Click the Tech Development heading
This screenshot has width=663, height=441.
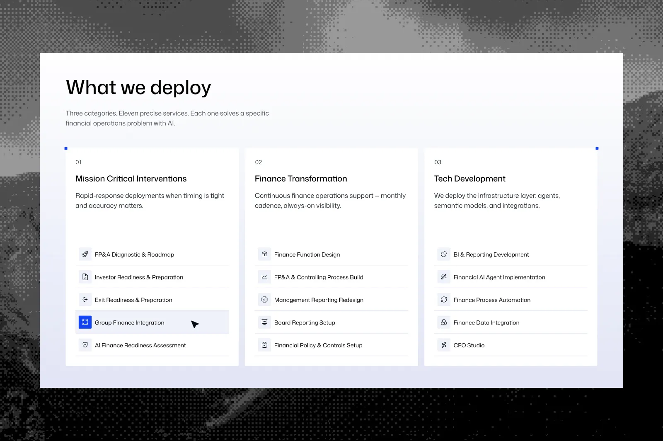click(469, 179)
